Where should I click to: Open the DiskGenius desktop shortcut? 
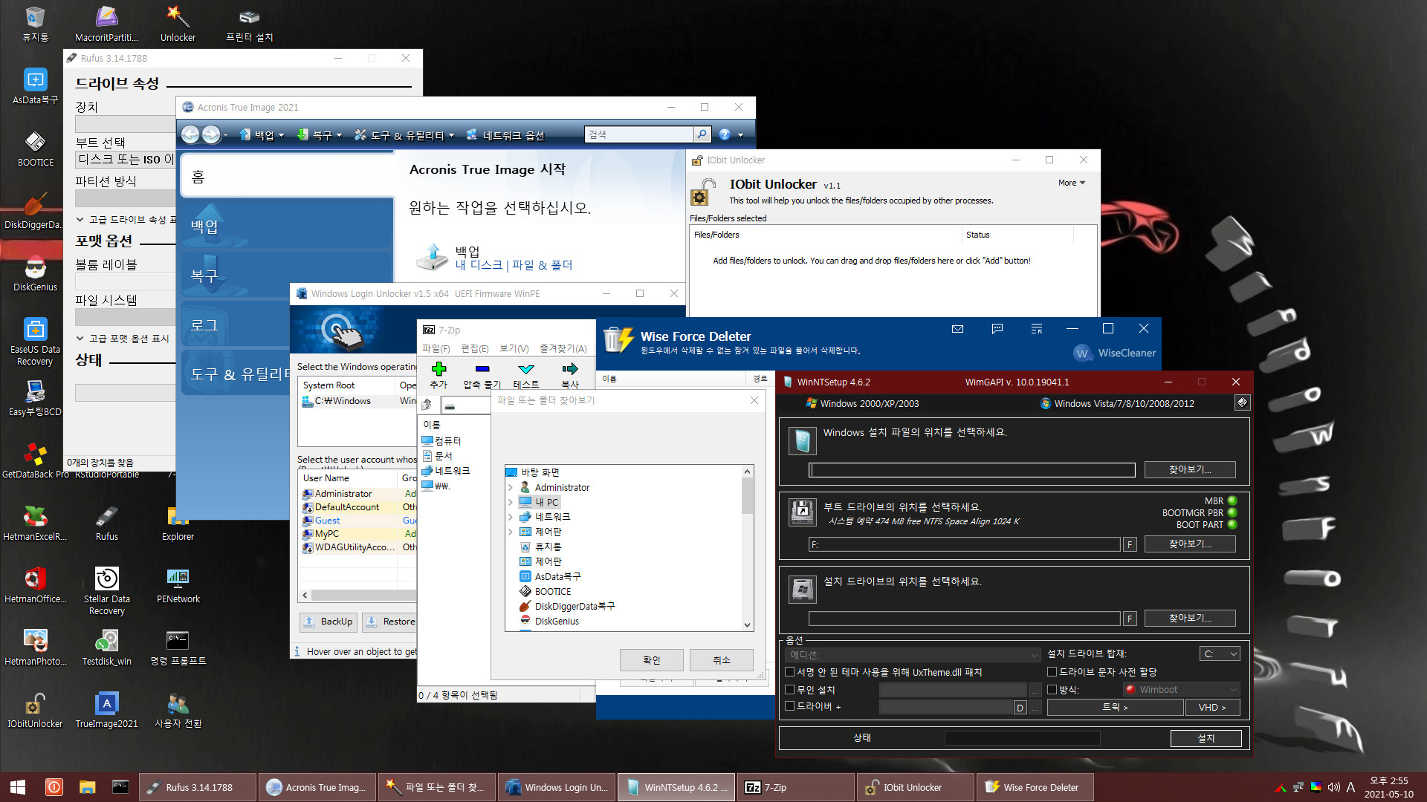coord(35,273)
